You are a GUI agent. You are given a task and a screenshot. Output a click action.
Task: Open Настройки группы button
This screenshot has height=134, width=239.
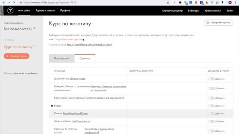click(218, 23)
